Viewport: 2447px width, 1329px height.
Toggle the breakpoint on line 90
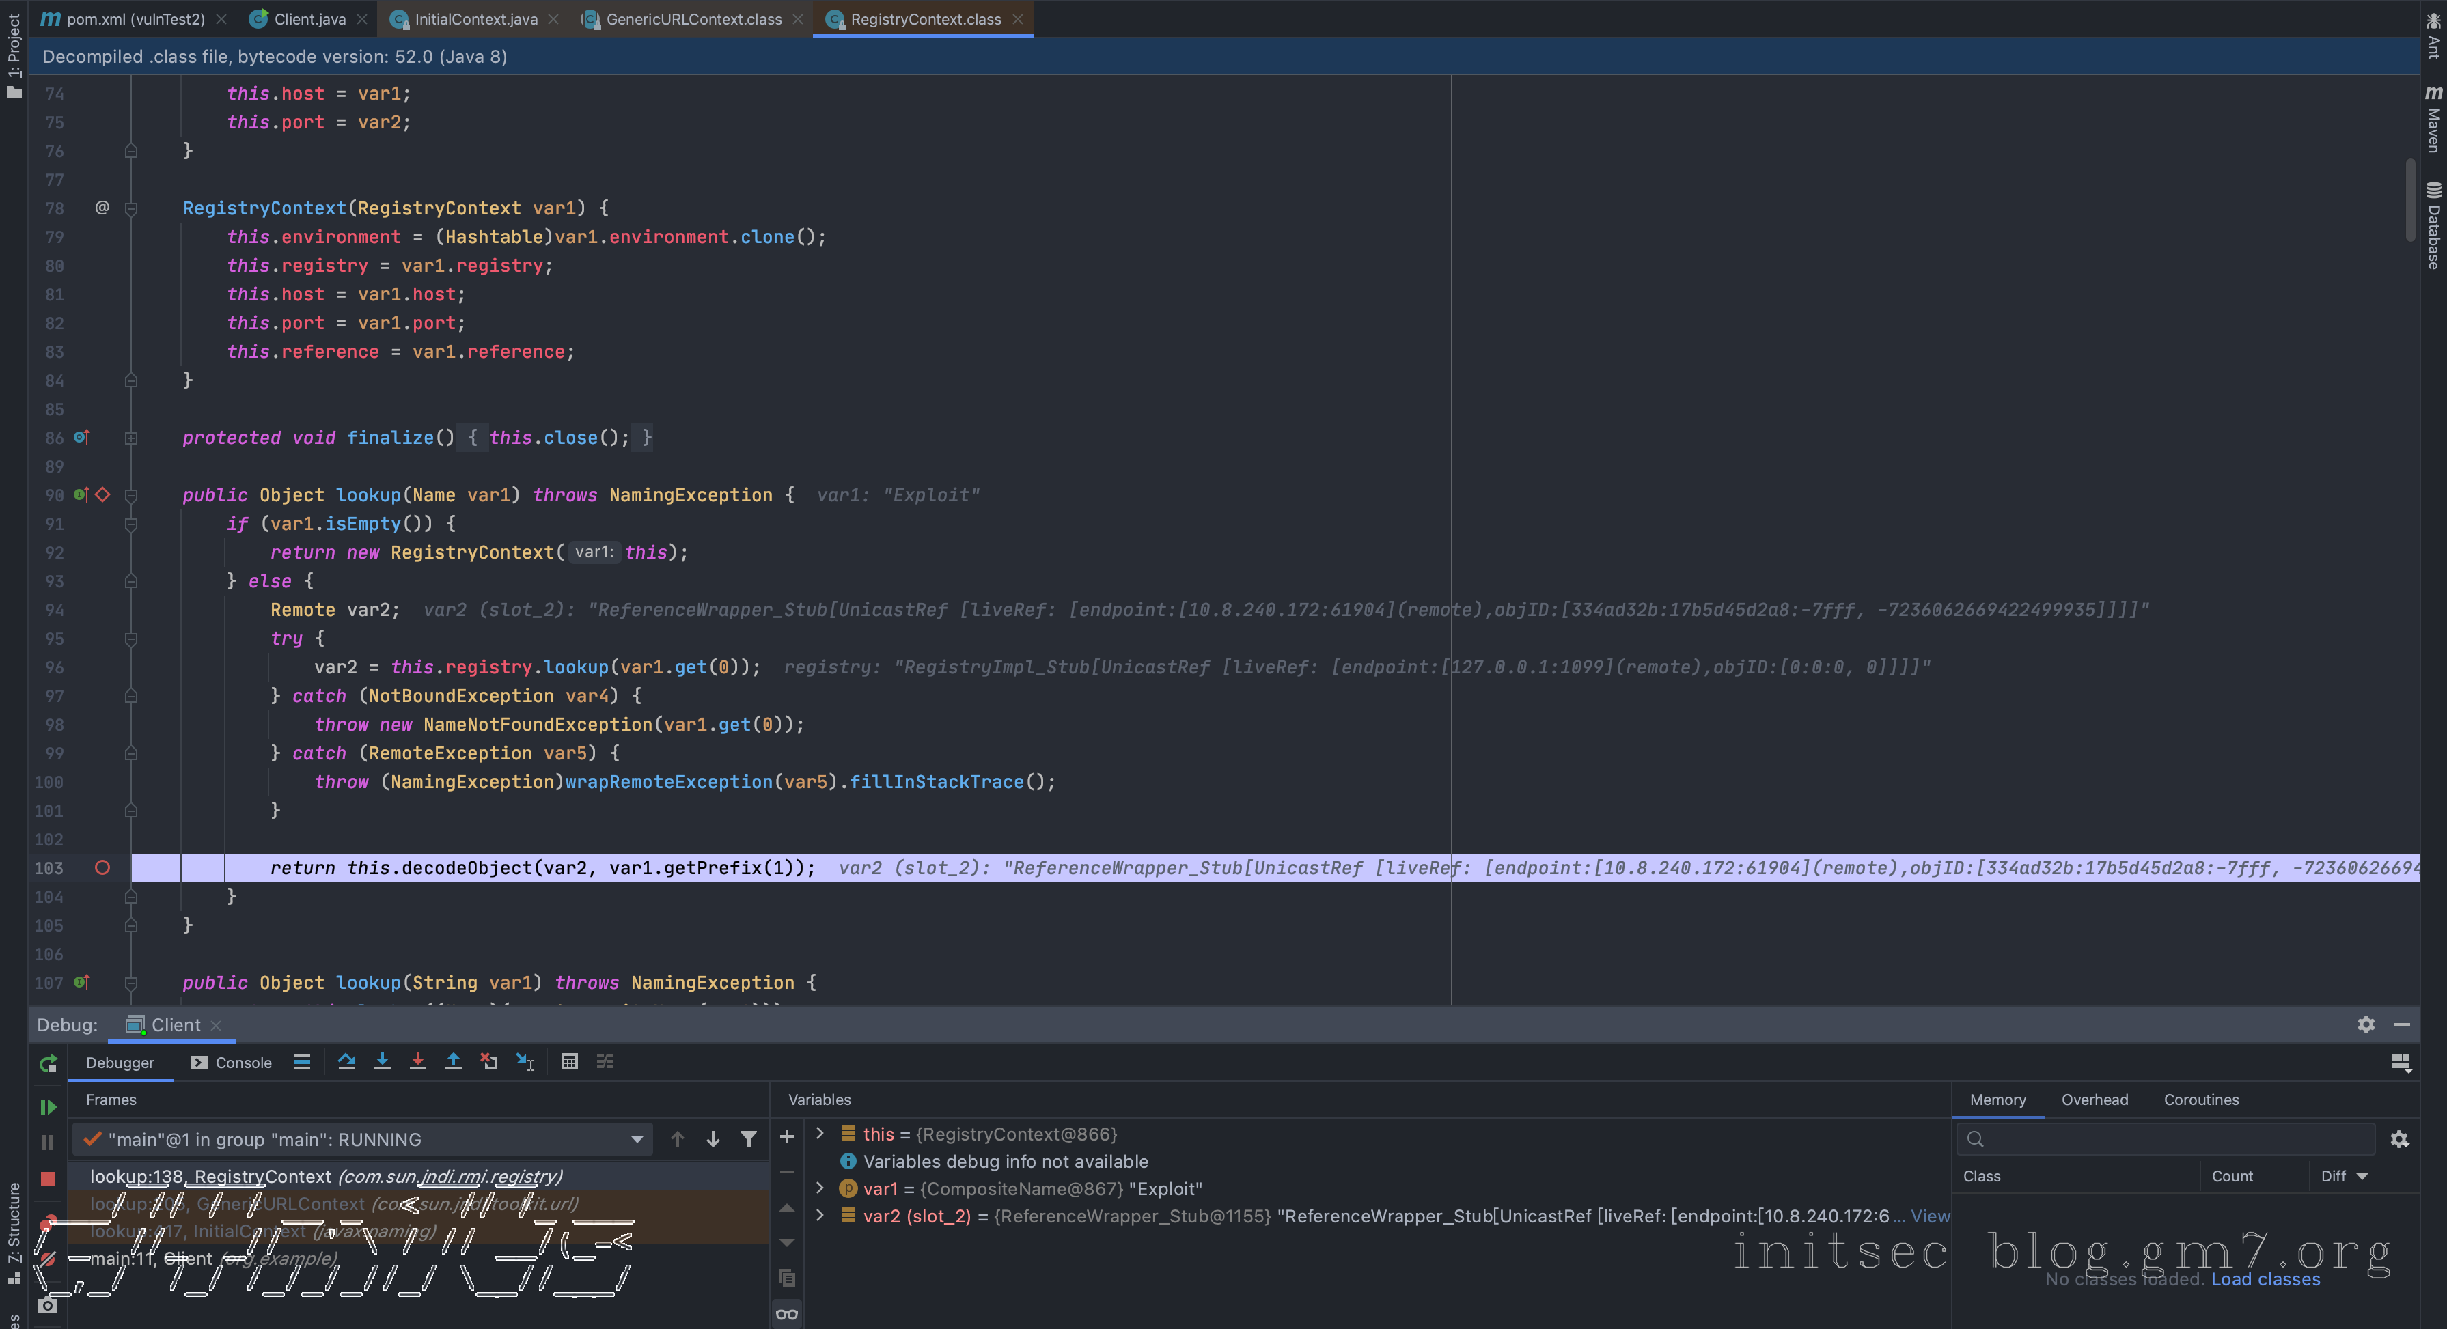(102, 494)
